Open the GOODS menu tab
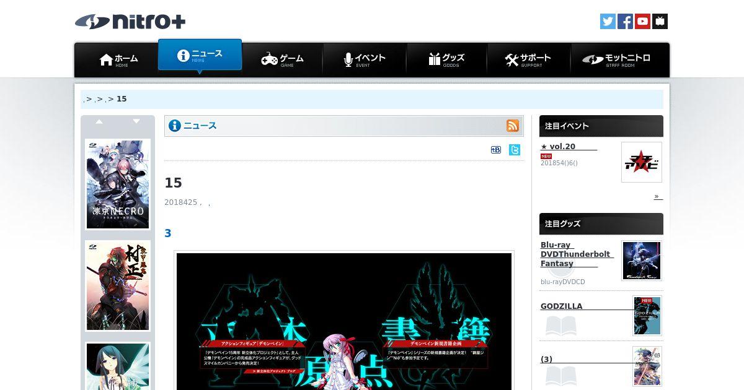This screenshot has height=390, width=744. point(446,60)
